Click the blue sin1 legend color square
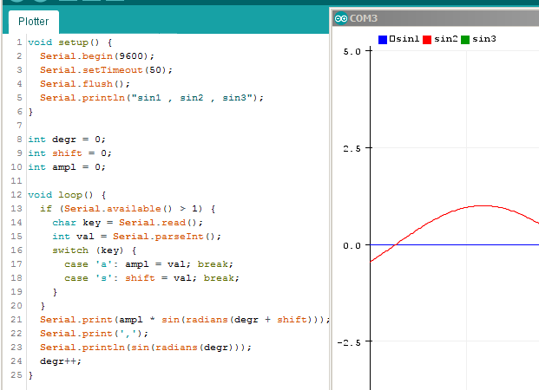The width and height of the screenshot is (539, 390). (383, 39)
